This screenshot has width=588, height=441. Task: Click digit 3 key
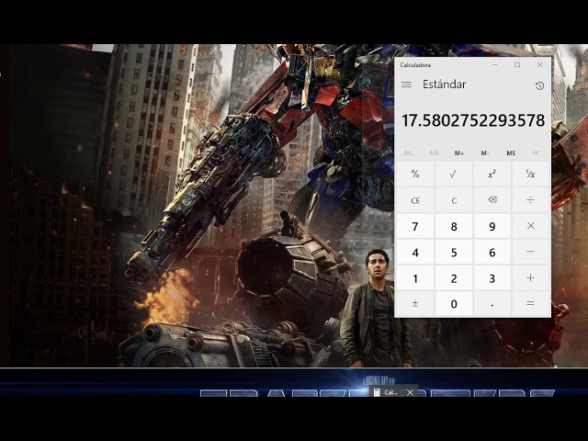pos(492,277)
